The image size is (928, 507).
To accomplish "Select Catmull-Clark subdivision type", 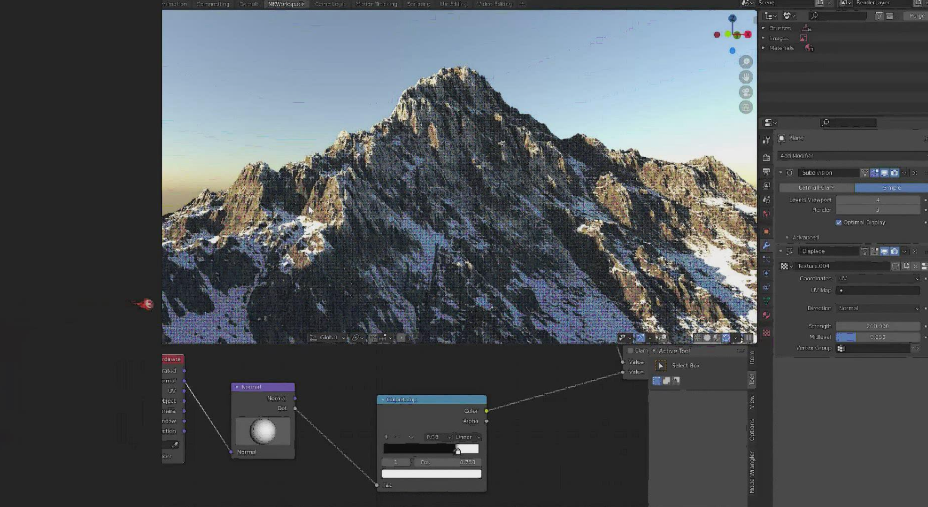I will [817, 188].
